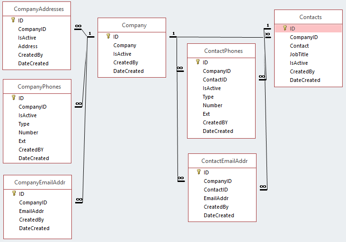Select DateCreated field in CompanyEmailAddr table

tap(34, 228)
